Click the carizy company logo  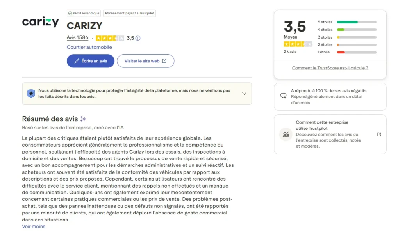click(x=40, y=22)
